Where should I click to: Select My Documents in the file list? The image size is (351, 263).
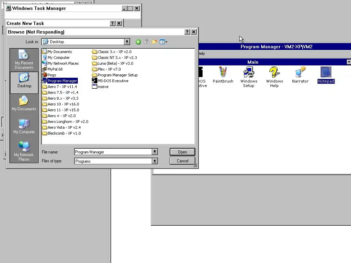click(57, 52)
